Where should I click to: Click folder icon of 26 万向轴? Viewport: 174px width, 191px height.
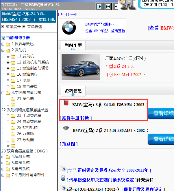point(13,134)
